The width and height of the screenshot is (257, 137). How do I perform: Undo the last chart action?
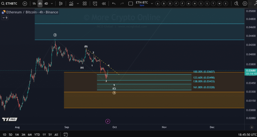[x=114, y=3]
